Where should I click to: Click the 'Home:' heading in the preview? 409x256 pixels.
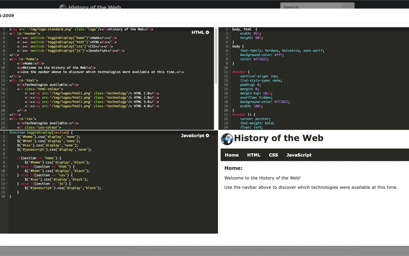click(233, 168)
